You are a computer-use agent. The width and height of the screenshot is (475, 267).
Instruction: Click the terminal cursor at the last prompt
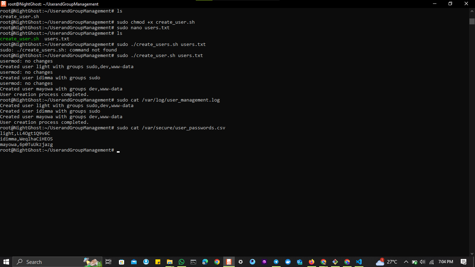tap(118, 152)
